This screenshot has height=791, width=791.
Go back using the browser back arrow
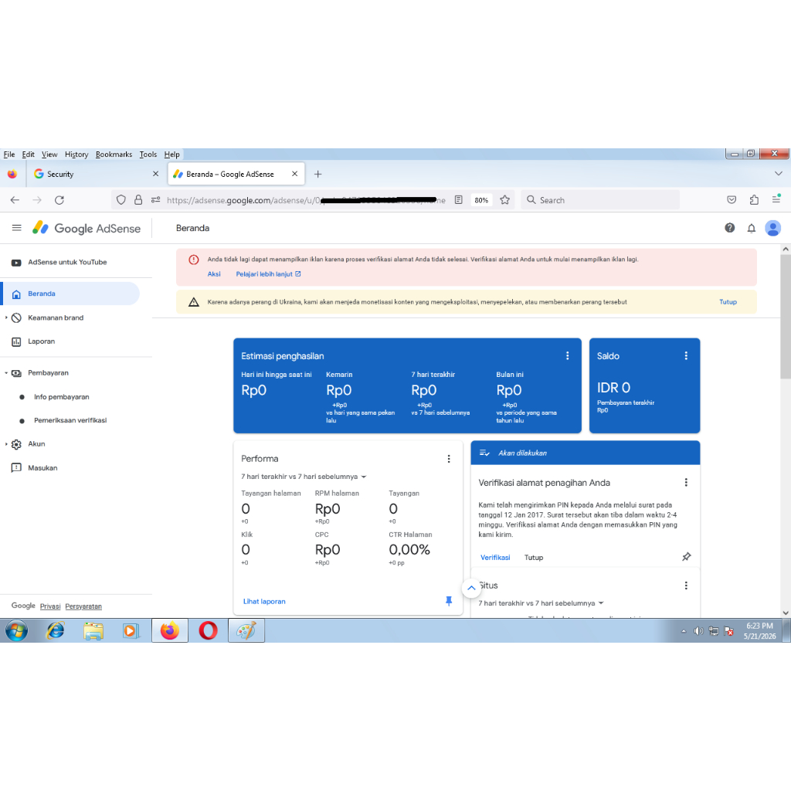pos(15,200)
